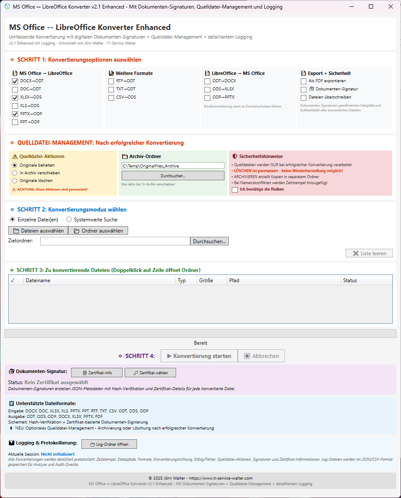This screenshot has width=401, height=498.
Task: Choose Systemweite Suche conversion mode
Action: click(69, 220)
